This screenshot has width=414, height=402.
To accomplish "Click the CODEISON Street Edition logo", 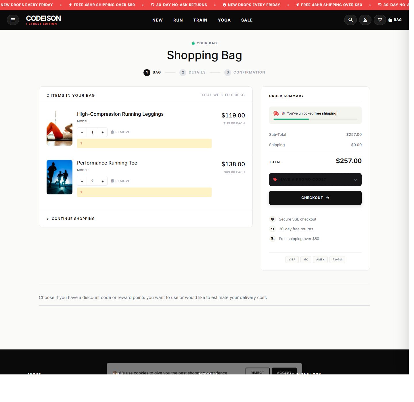I will [43, 20].
